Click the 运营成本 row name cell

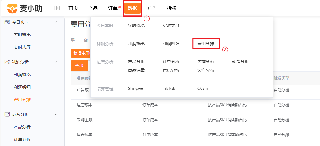[85, 105]
